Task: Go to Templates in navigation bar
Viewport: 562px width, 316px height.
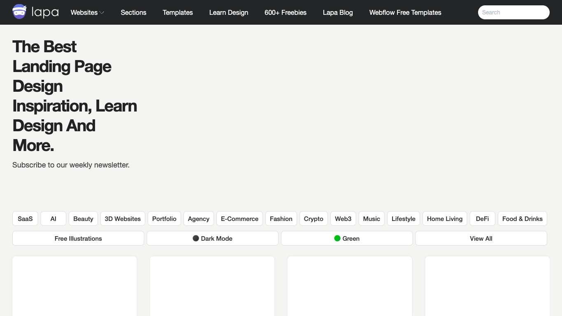Action: (178, 12)
